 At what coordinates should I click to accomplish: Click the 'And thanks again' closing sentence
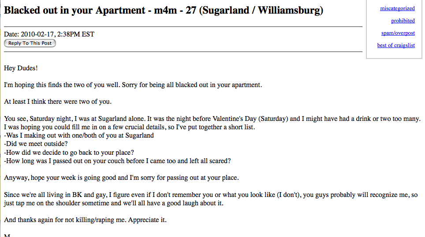click(x=85, y=220)
